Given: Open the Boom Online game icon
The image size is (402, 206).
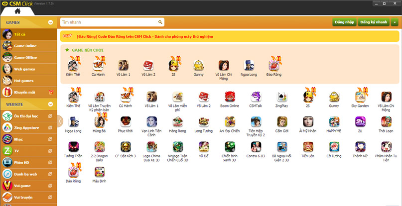Looking at the screenshot, I should tap(229, 97).
